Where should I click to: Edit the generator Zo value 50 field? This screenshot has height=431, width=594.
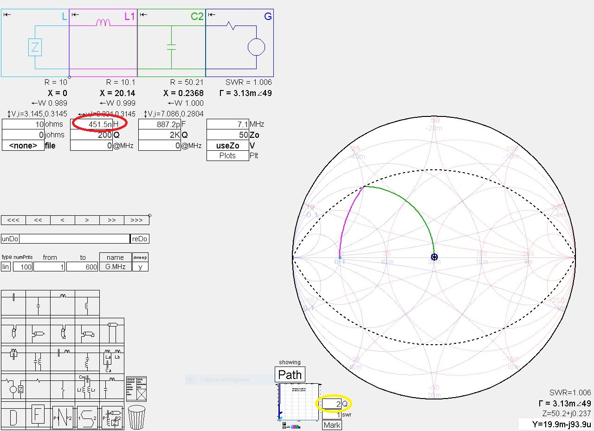click(228, 135)
